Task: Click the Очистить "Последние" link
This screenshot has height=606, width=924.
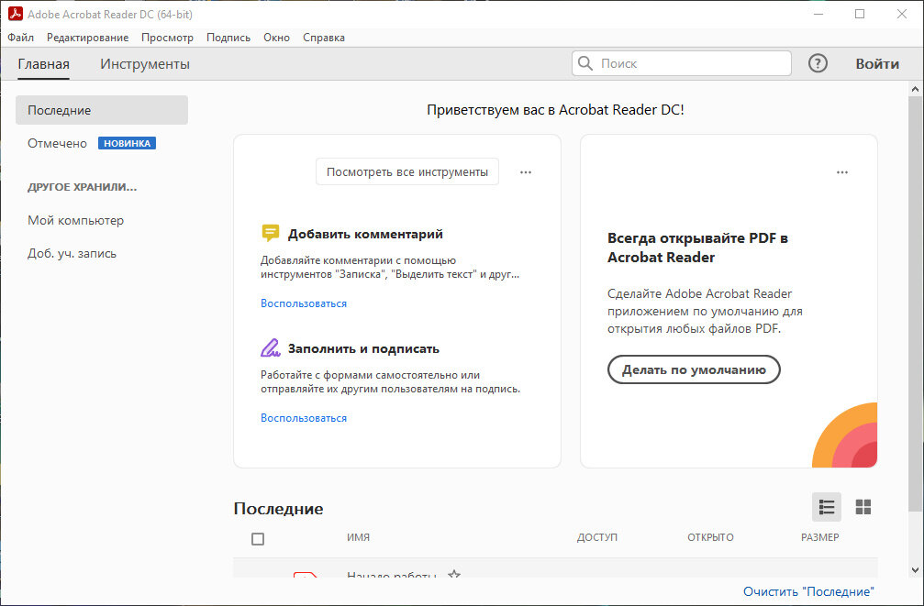Action: coord(808,591)
